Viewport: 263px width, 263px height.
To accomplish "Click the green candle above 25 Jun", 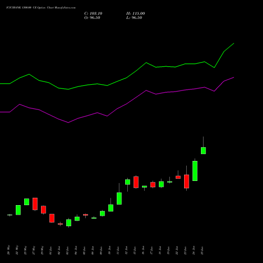I will (x=204, y=150).
